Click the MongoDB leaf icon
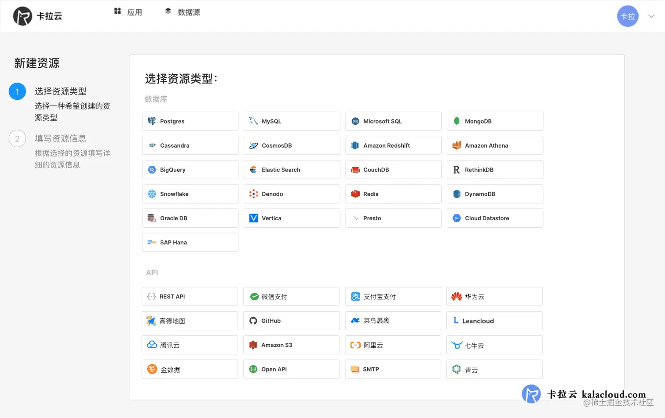 click(457, 121)
